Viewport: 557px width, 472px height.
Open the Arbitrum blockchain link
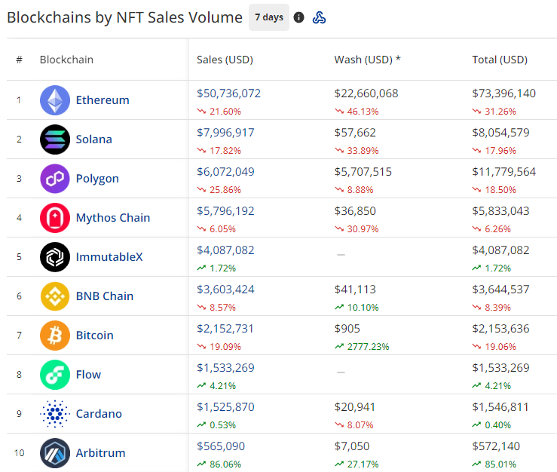click(x=100, y=453)
